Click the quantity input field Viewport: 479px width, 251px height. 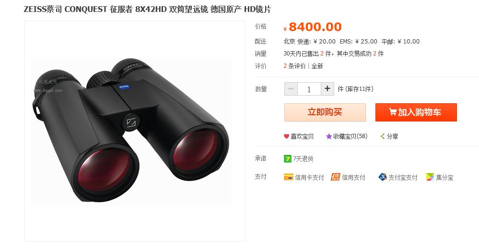309,89
